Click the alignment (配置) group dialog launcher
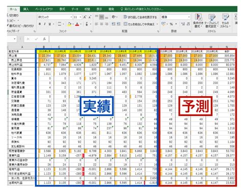The height and width of the screenshot is (190, 241). (158, 31)
